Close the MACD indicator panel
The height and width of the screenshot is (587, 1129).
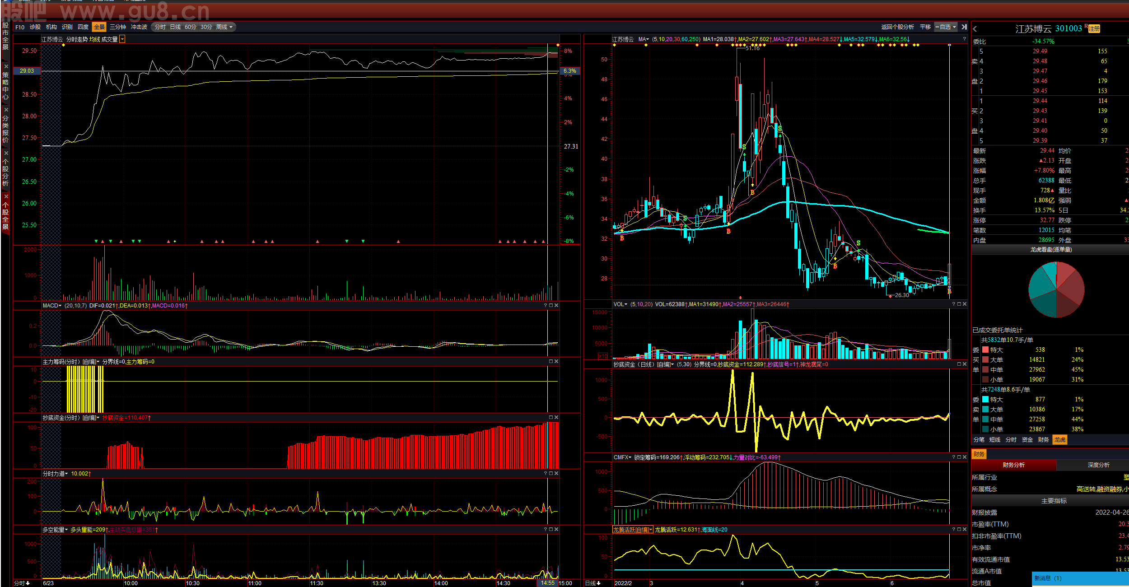(x=556, y=306)
